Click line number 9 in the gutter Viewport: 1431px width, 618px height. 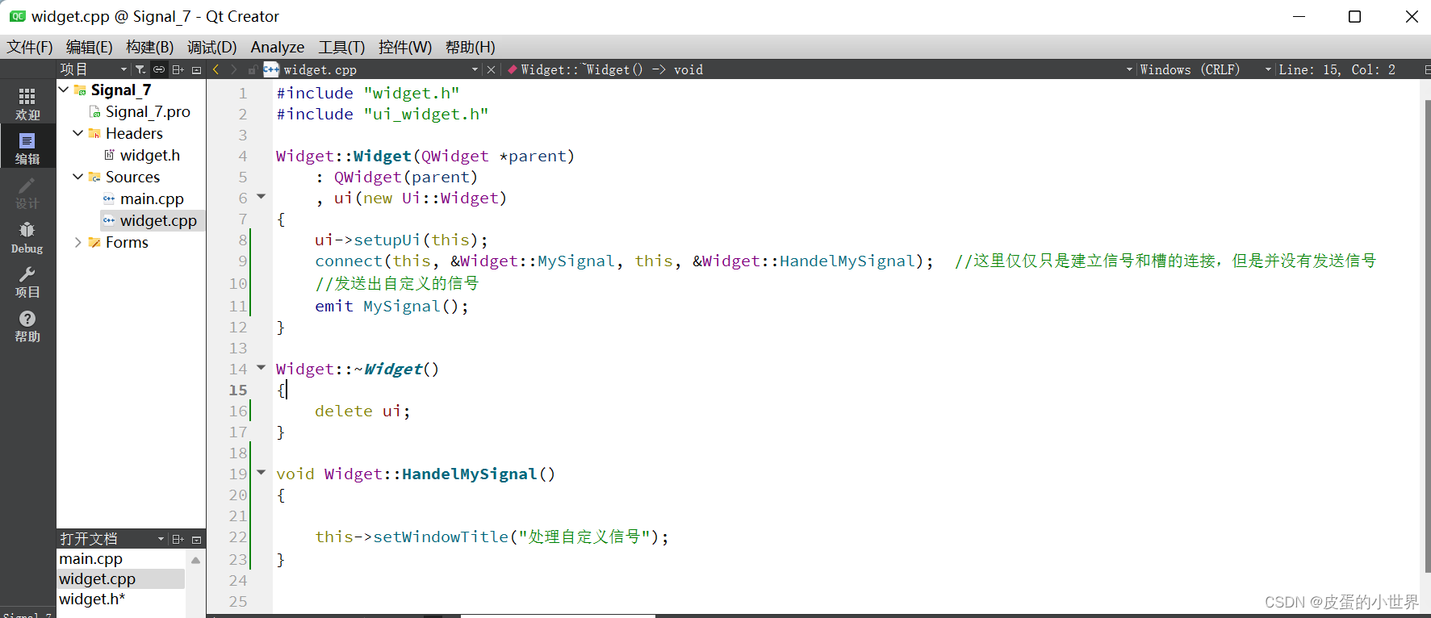pyautogui.click(x=242, y=261)
